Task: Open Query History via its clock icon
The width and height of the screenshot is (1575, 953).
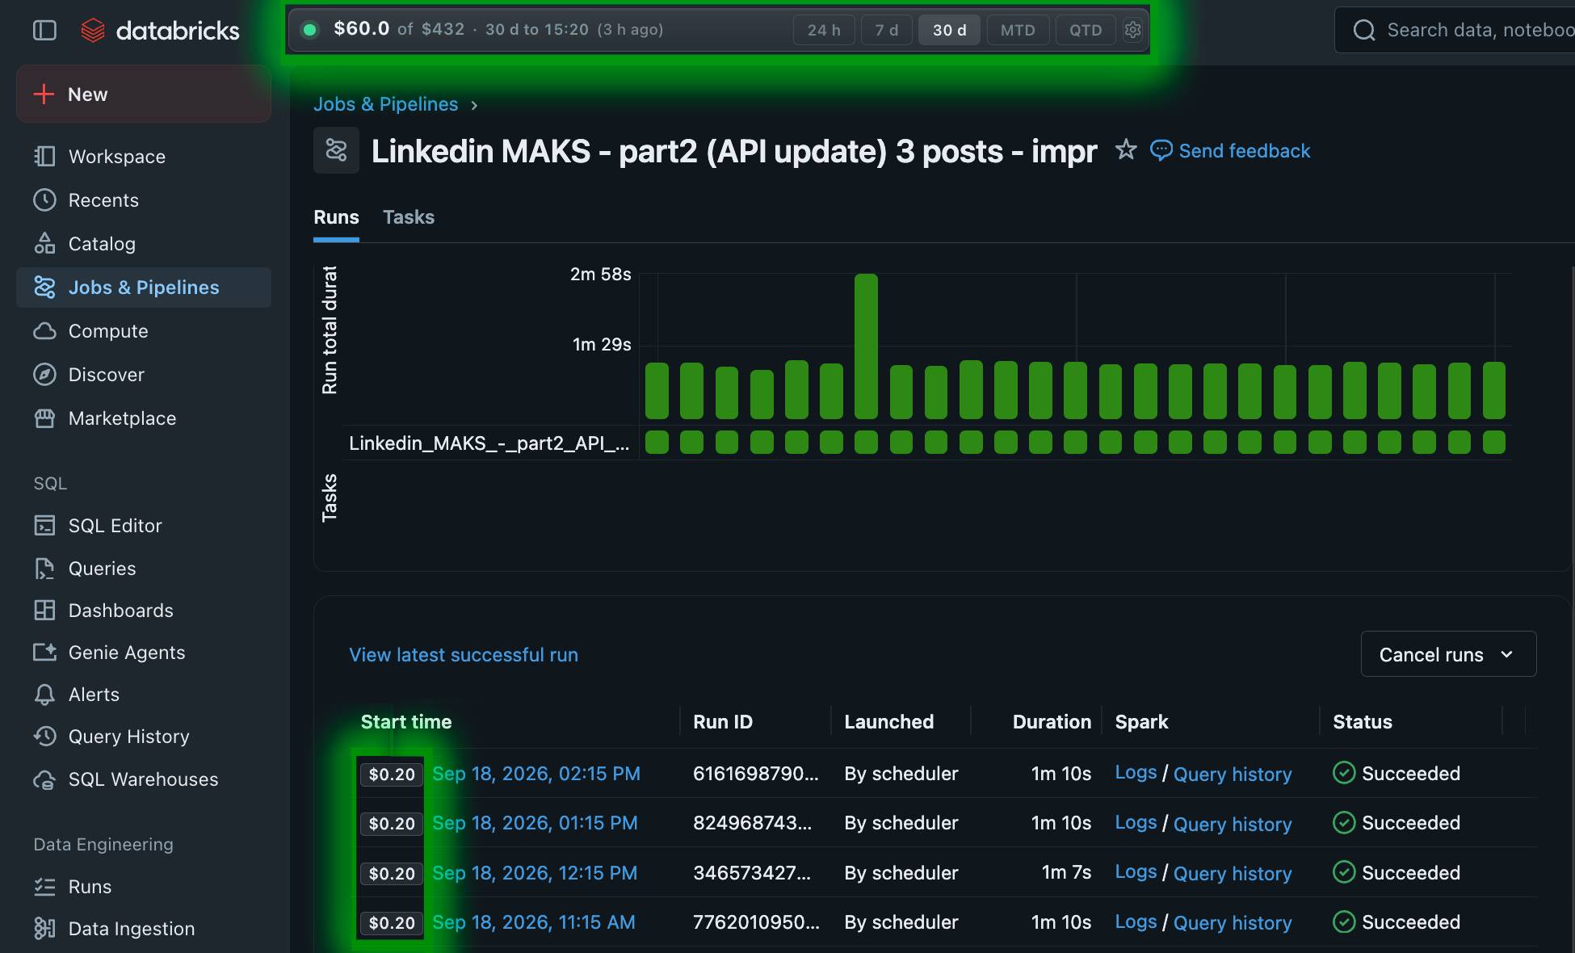Action: tap(44, 737)
